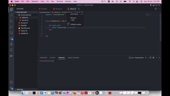Image resolution: width=170 pixels, height=96 pixels.
Task: Open the Run and Debug view
Action: 11,27
